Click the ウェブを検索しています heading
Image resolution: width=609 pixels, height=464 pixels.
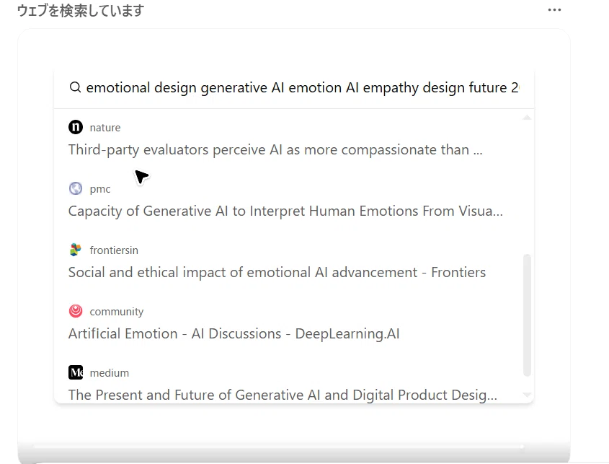pyautogui.click(x=81, y=11)
